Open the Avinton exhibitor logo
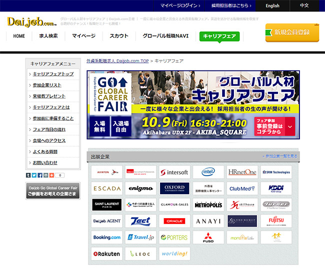The height and width of the screenshot is (268, 325). click(x=107, y=172)
